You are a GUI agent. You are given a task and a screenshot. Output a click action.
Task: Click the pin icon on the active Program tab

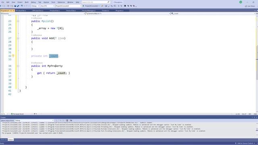pos(11,11)
